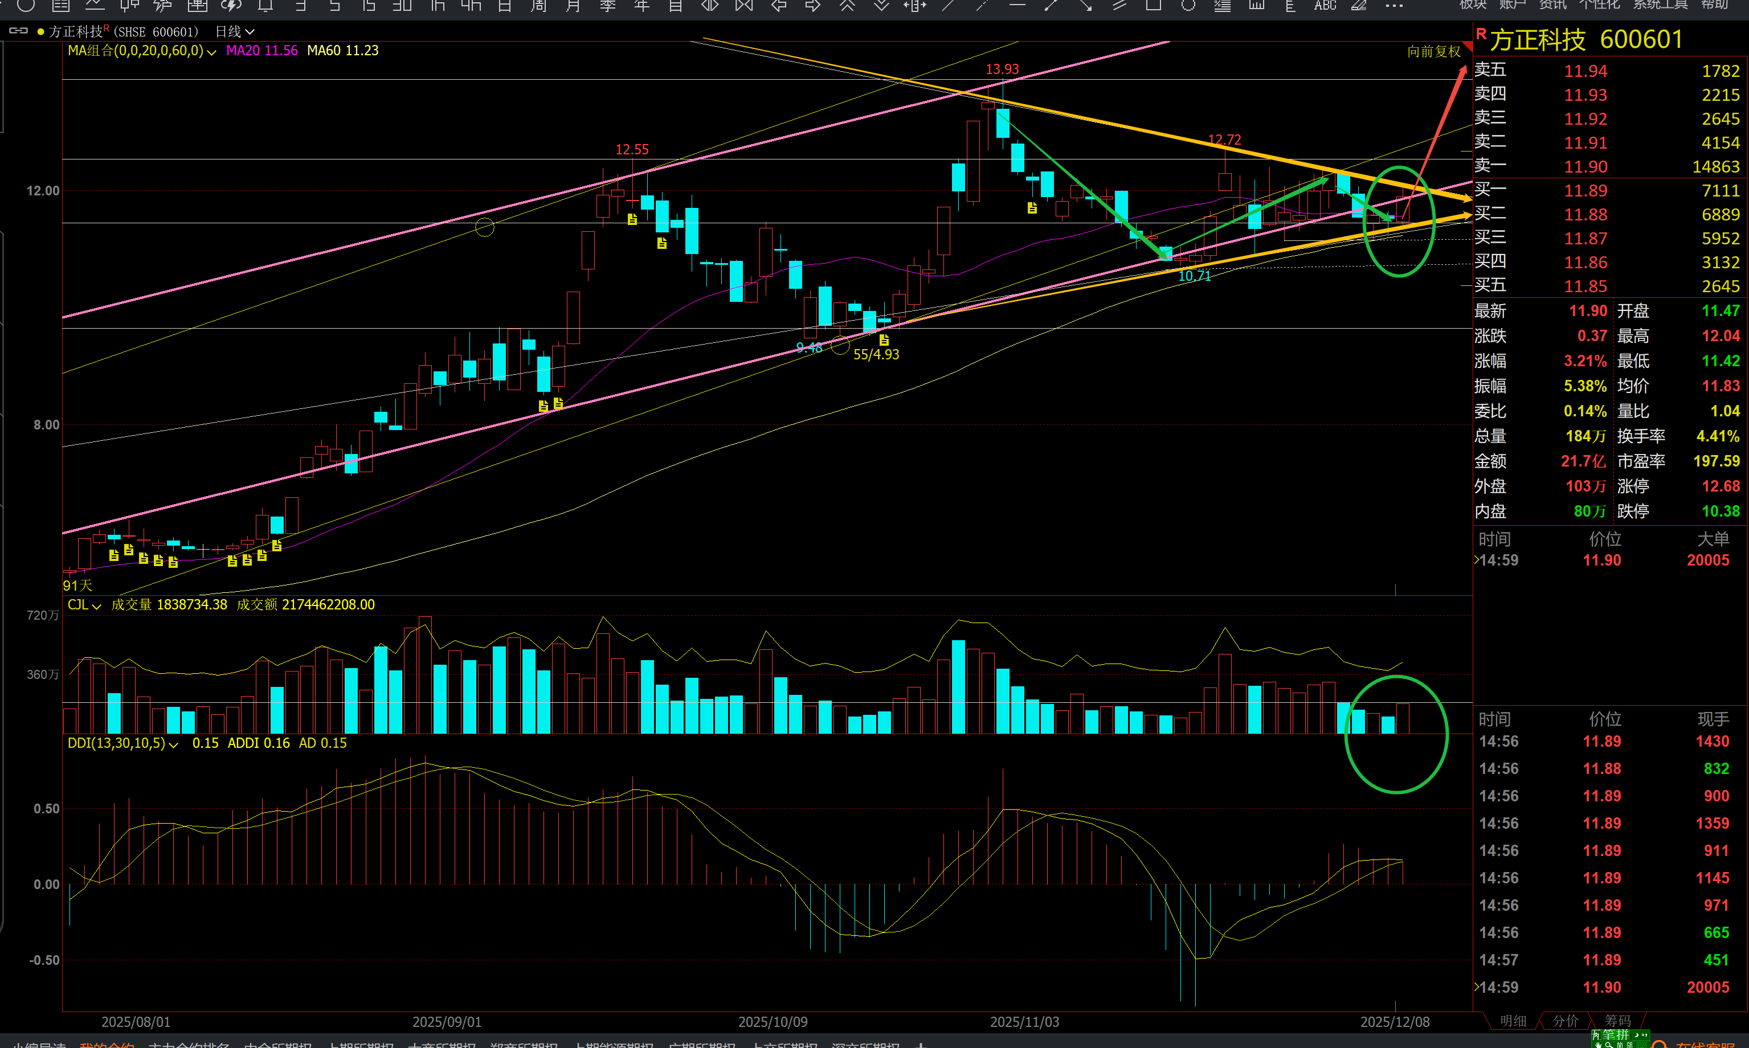This screenshot has width=1749, height=1048.
Task: Select the horizontal line drawing tool
Action: 1017,6
